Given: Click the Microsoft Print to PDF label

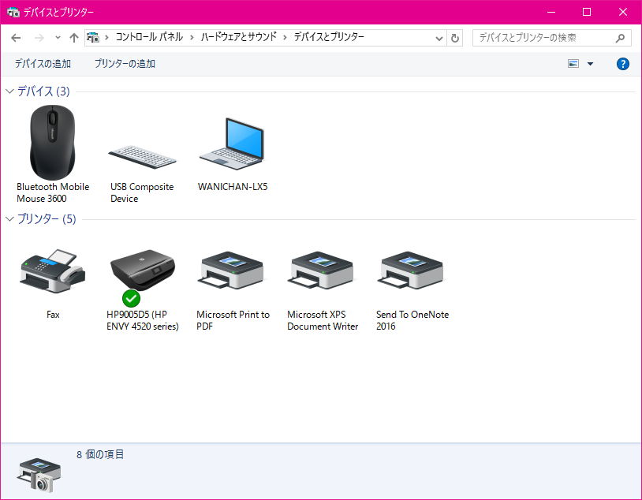Looking at the screenshot, I should 233,320.
